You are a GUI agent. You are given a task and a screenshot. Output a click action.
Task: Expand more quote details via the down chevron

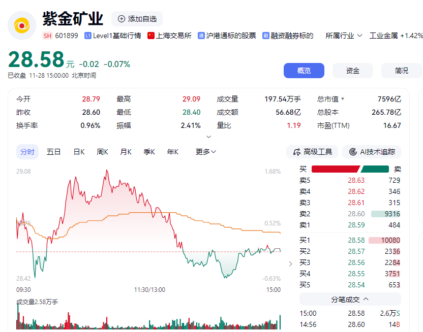pyautogui.click(x=208, y=136)
